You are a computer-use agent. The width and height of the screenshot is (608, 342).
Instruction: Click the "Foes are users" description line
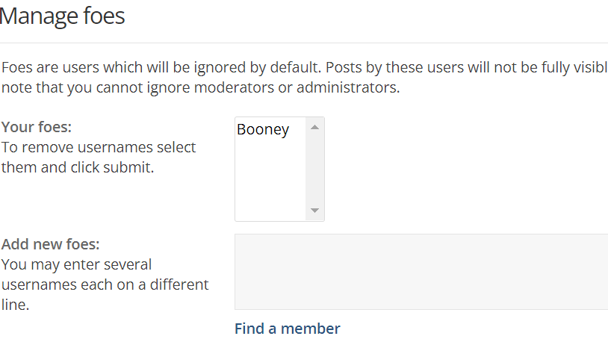click(299, 67)
